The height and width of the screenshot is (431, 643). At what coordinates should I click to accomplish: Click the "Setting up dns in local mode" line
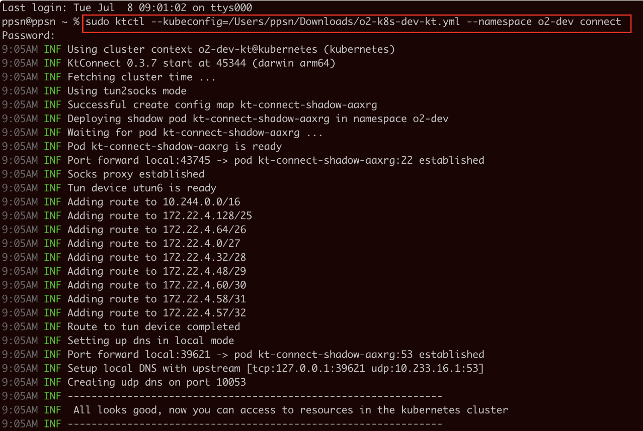click(150, 341)
